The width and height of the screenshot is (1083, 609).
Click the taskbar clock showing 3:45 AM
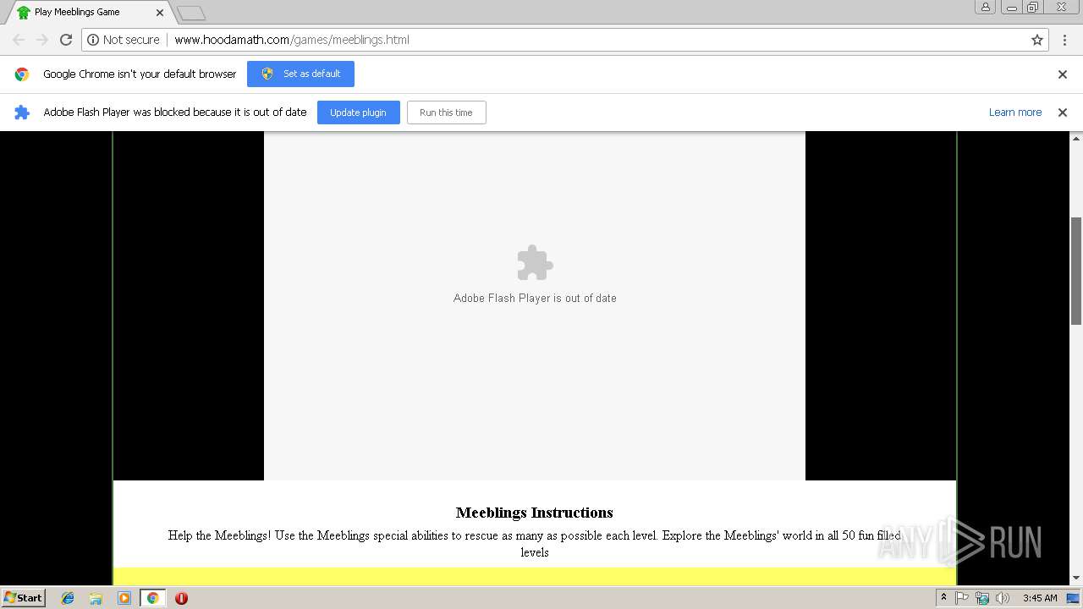tap(1040, 598)
